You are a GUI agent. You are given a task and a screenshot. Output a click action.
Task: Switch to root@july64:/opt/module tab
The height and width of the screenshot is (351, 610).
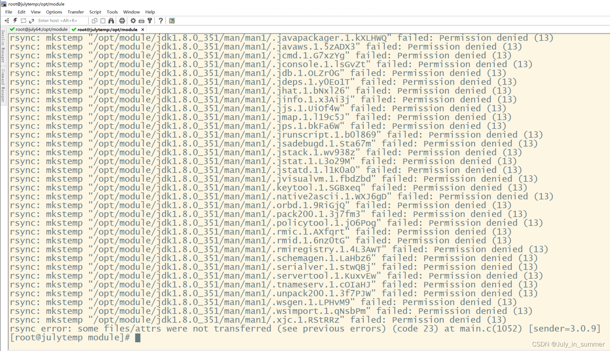39,30
